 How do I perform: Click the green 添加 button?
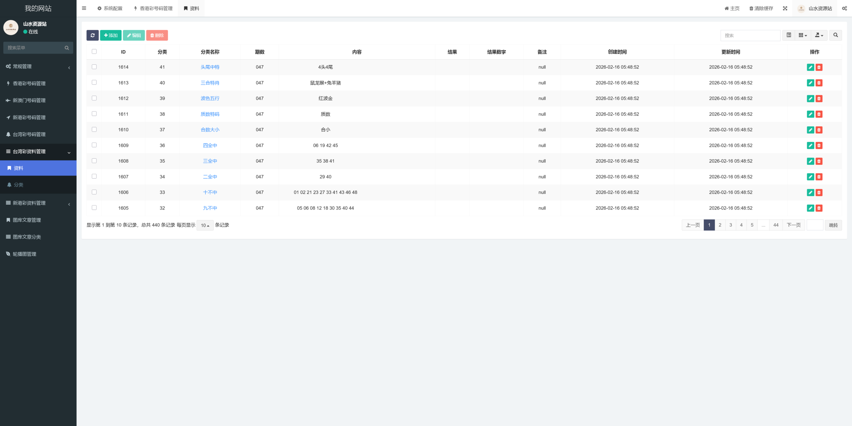[x=110, y=35]
